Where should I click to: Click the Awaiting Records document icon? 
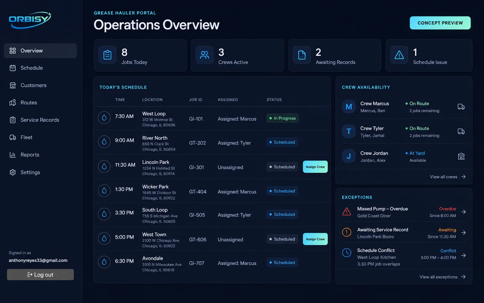[302, 55]
